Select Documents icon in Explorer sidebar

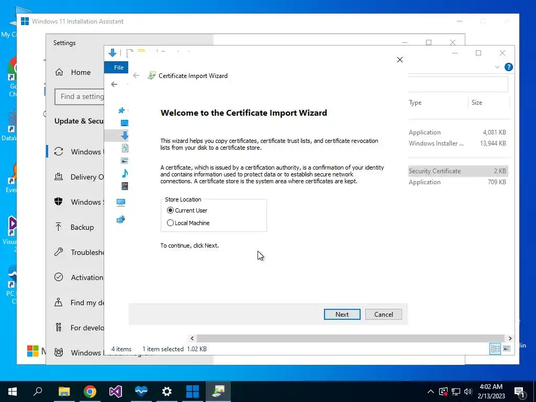click(x=125, y=148)
